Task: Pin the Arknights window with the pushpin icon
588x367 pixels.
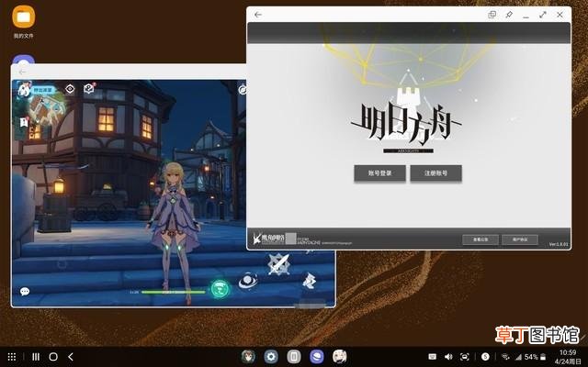Action: [x=509, y=15]
